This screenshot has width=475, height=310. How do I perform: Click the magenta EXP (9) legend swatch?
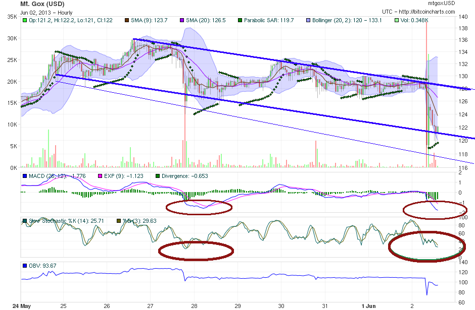[100, 176]
